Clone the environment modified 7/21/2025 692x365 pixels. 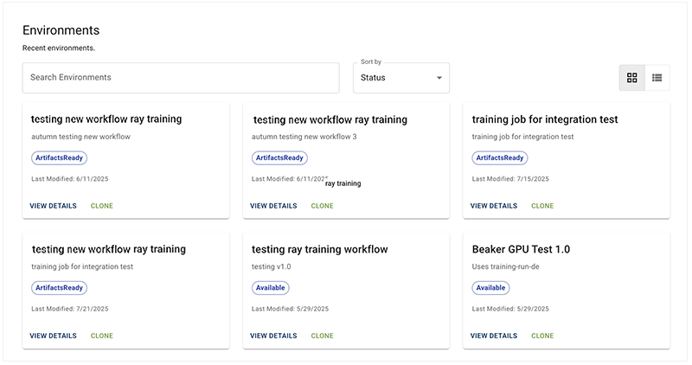pos(102,336)
